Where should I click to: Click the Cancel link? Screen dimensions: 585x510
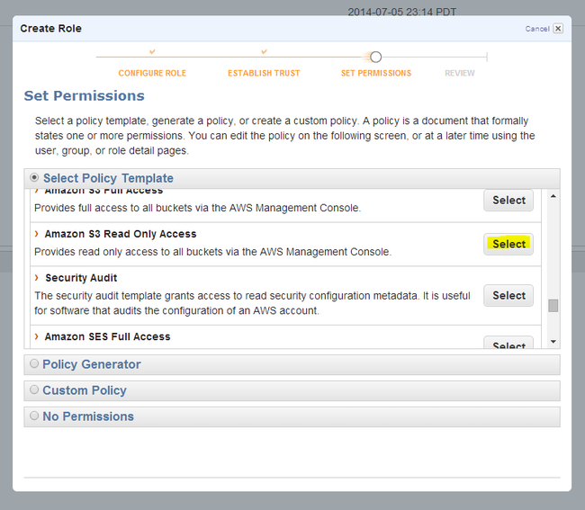536,29
